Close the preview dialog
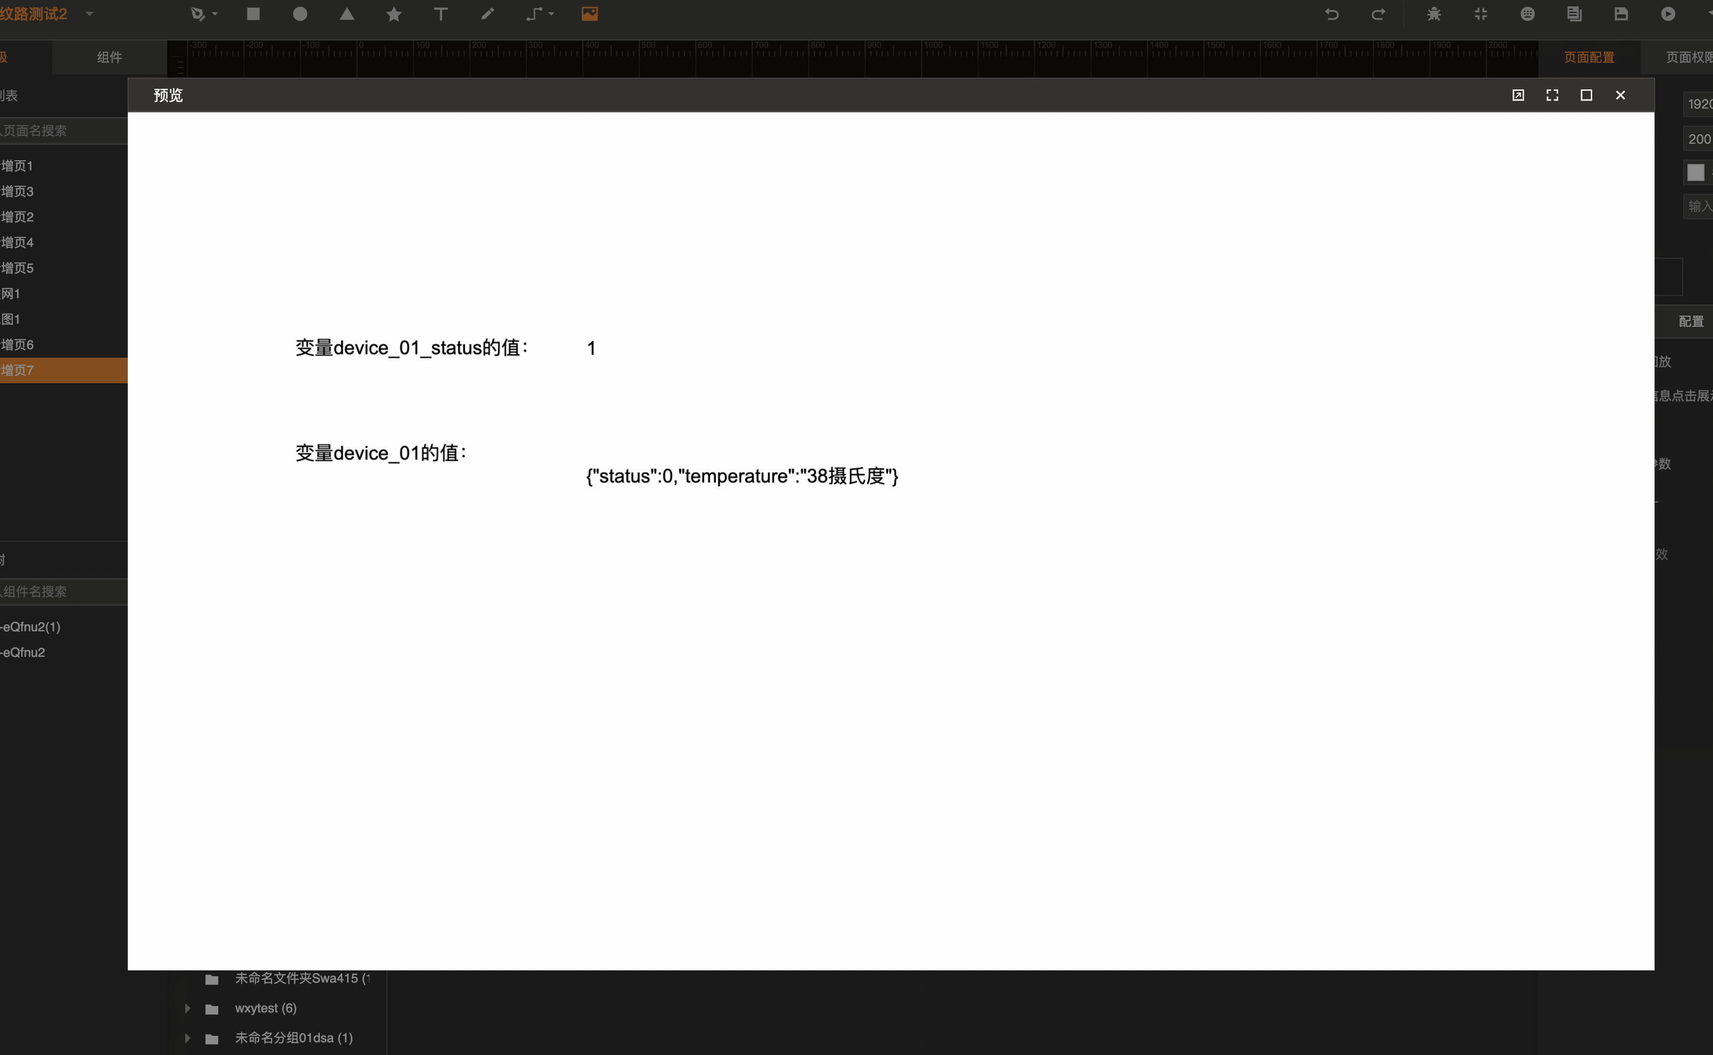The width and height of the screenshot is (1713, 1055). 1620,95
